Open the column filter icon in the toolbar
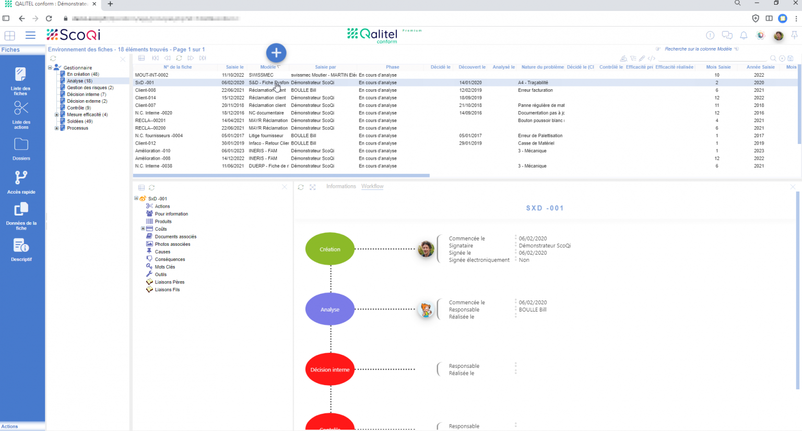Image resolution: width=802 pixels, height=431 pixels. (x=634, y=59)
